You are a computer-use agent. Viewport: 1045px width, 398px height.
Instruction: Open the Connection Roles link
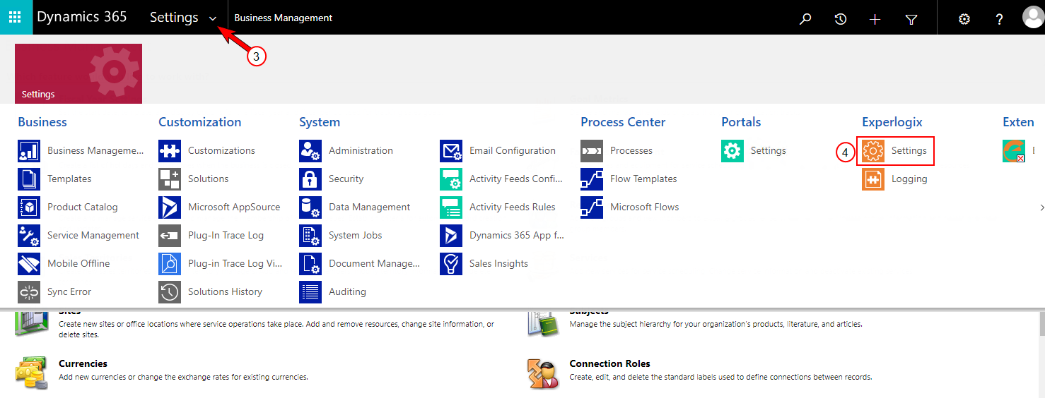point(609,364)
